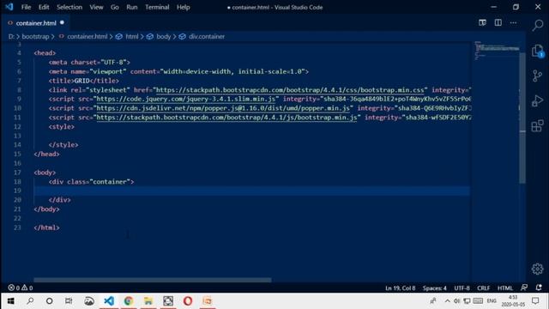This screenshot has height=309, width=549.
Task: Switch to Visual Studio Code taskbar icon
Action: click(109, 301)
